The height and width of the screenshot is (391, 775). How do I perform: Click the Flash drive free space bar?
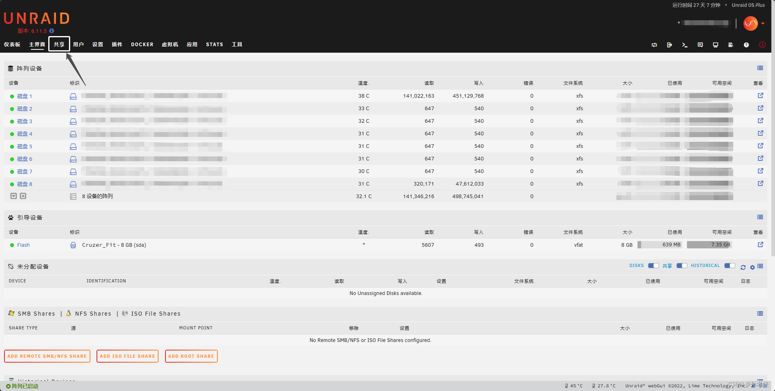[709, 245]
